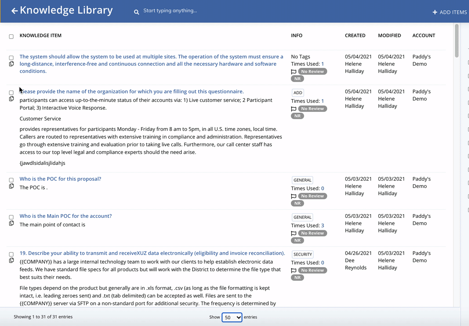Open the Show 50 entries dropdown
The image size is (469, 326).
(x=232, y=317)
